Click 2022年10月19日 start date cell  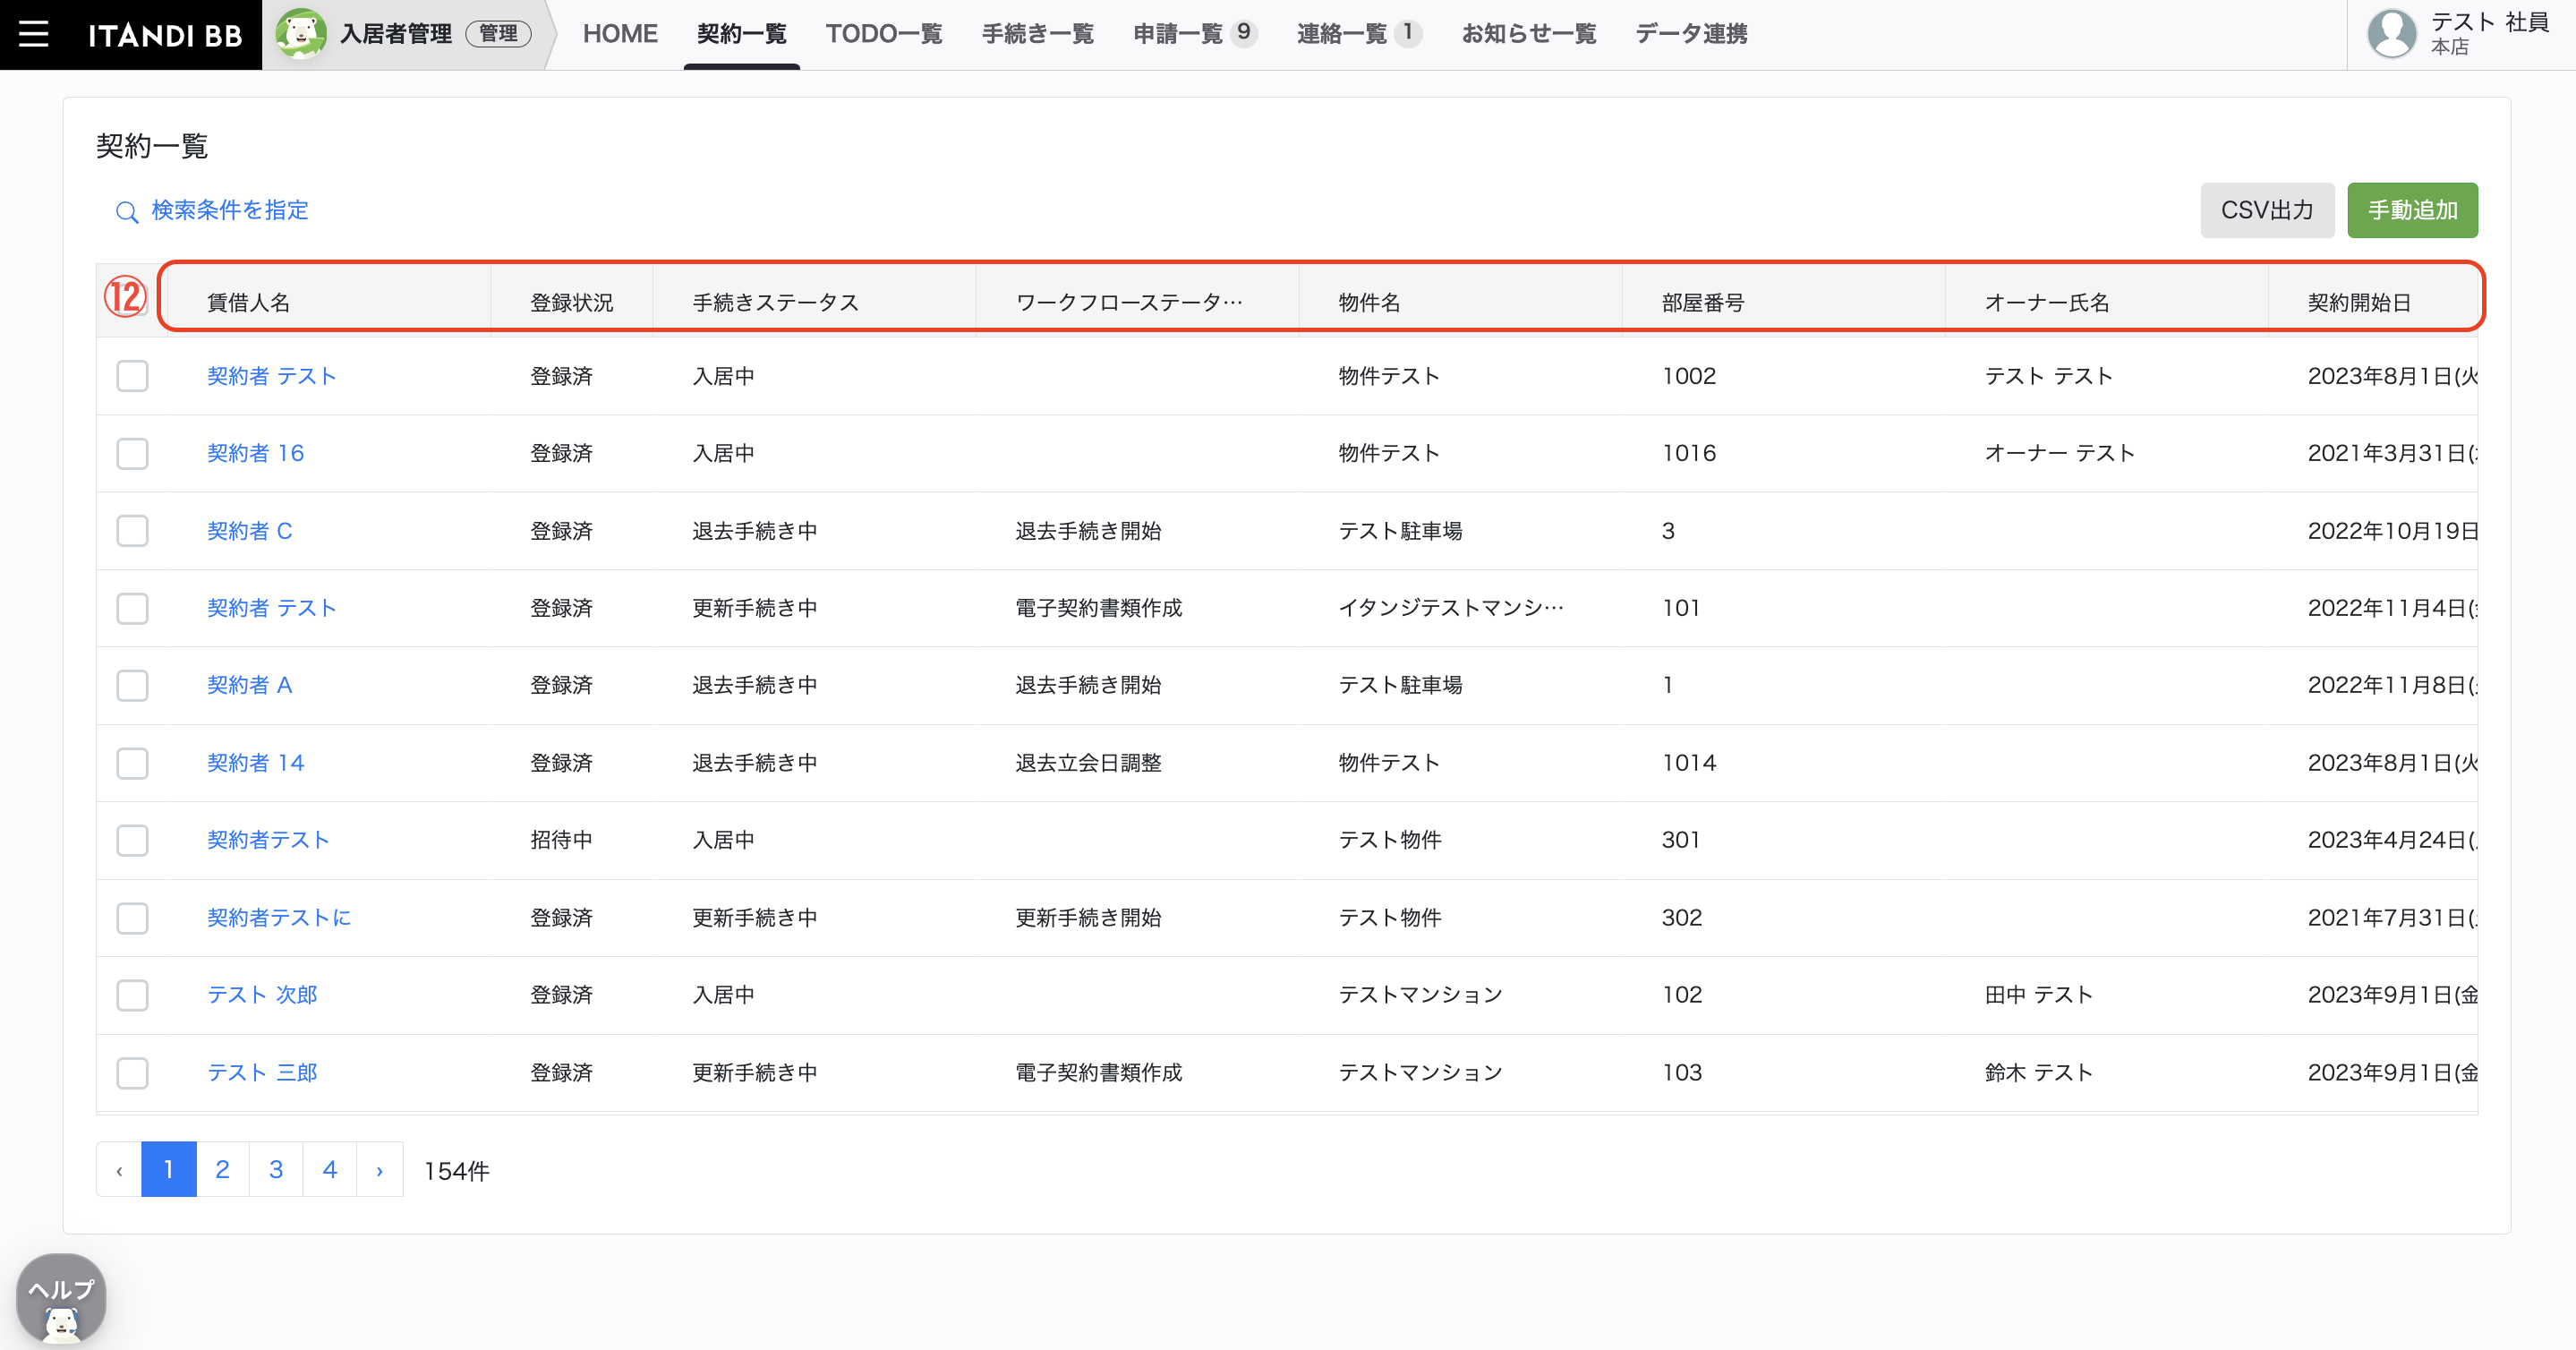pos(2392,531)
